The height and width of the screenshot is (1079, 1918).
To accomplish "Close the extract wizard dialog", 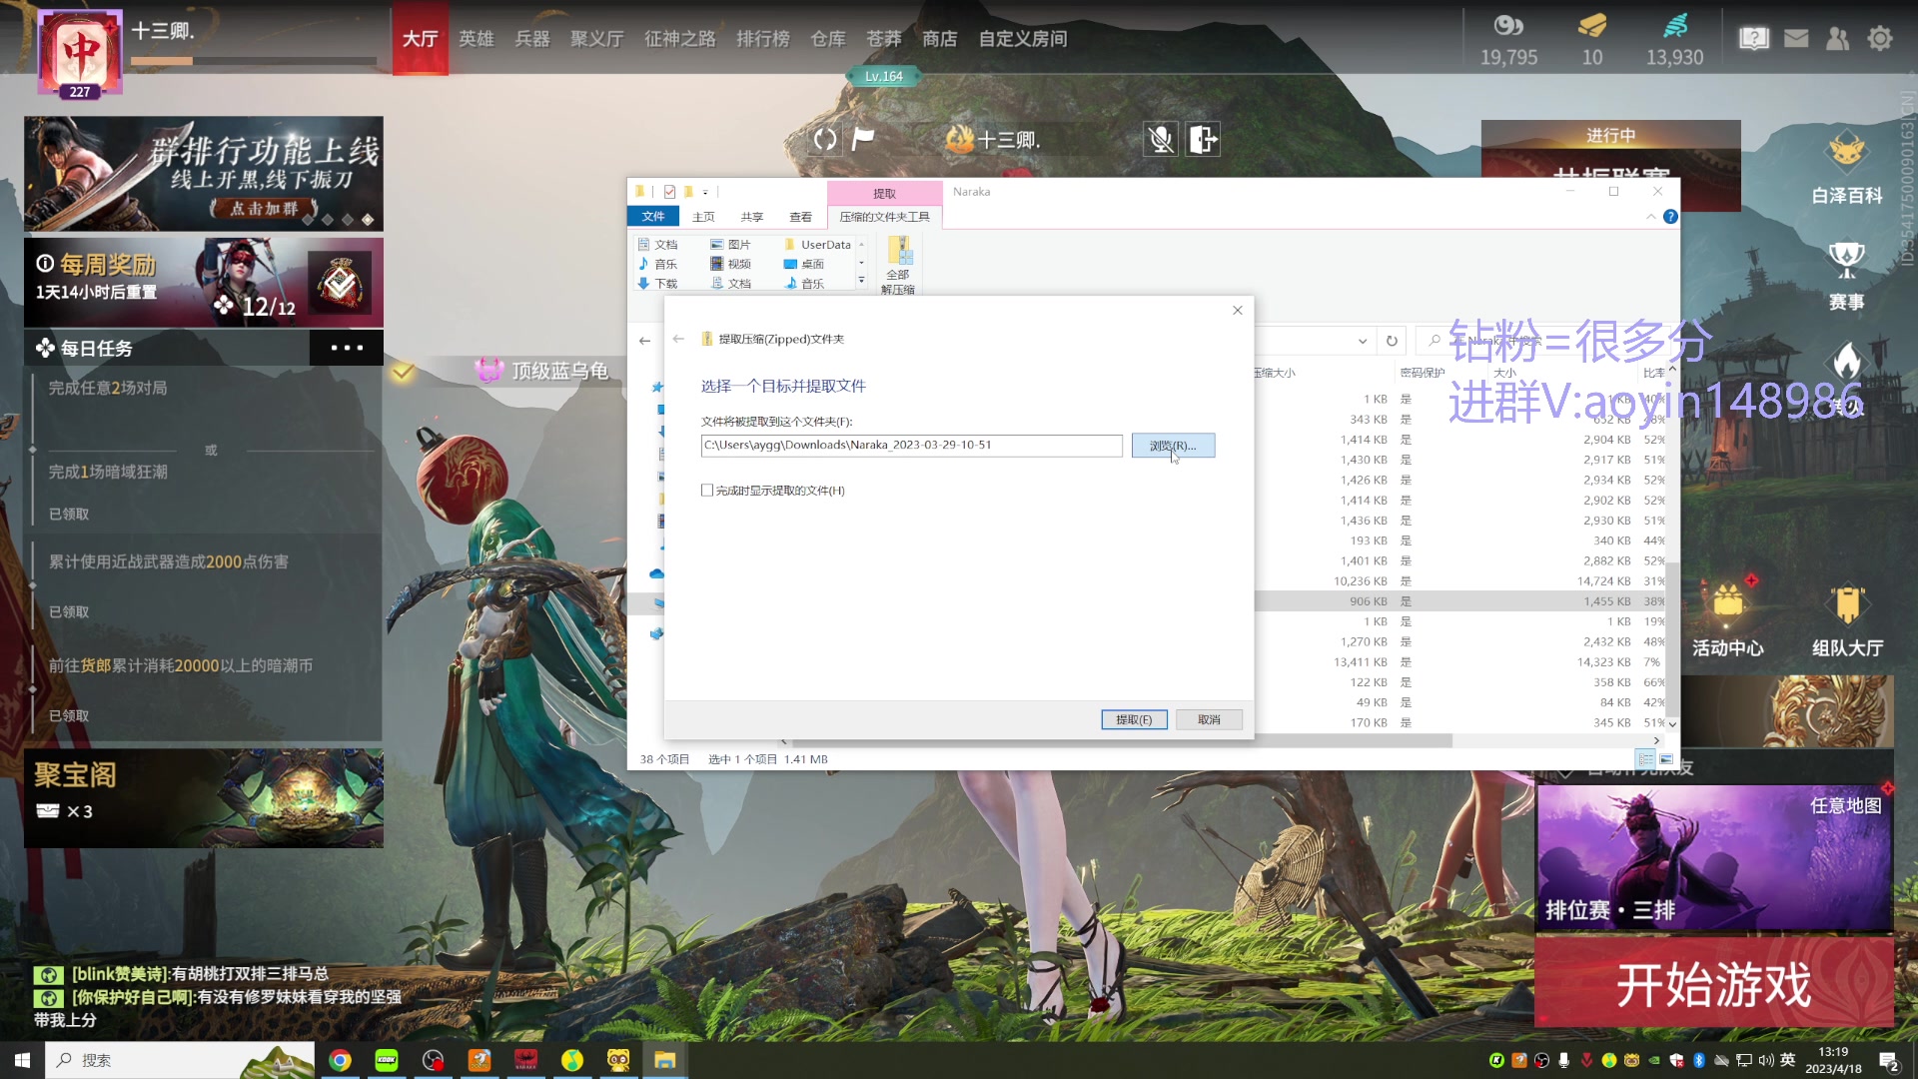I will point(1238,311).
